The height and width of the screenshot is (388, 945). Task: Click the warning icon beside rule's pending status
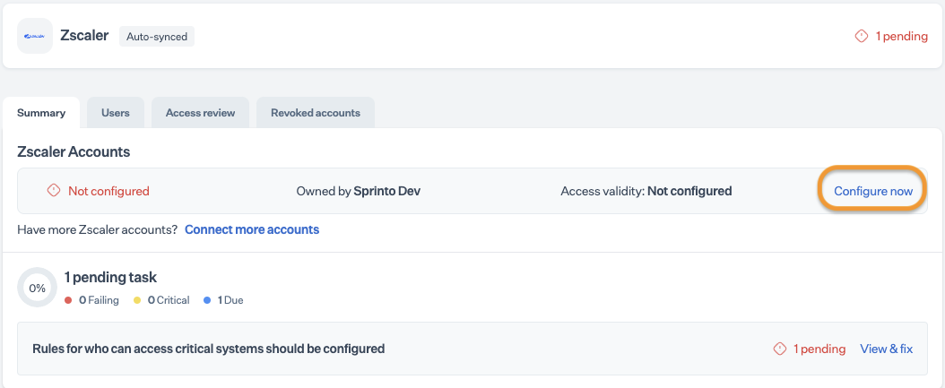779,349
